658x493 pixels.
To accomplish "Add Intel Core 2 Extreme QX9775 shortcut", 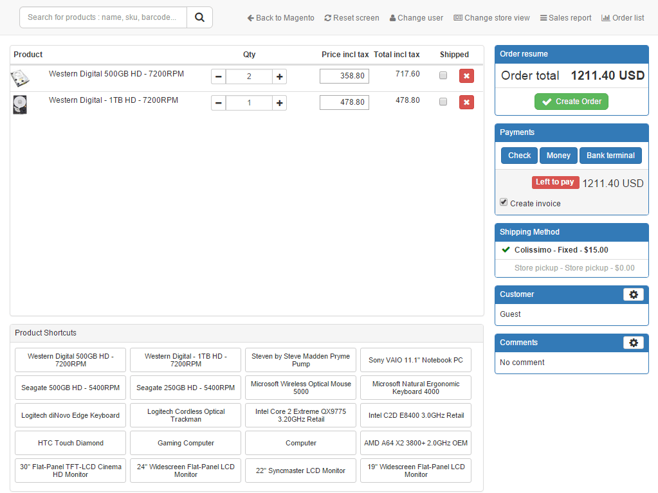I will click(x=300, y=415).
